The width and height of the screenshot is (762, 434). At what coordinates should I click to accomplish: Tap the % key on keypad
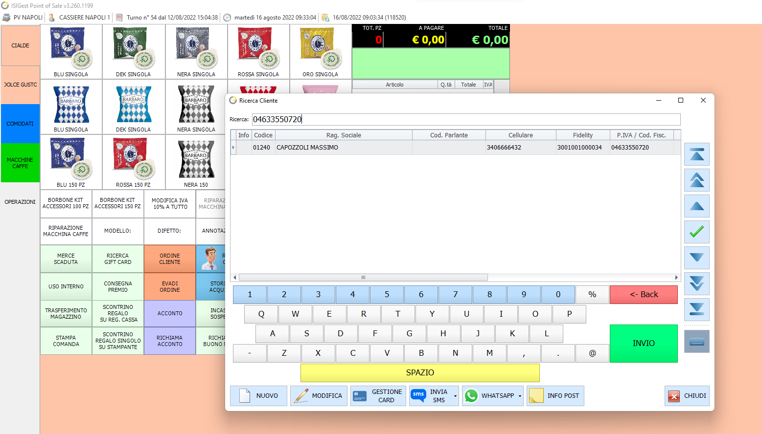(x=592, y=295)
